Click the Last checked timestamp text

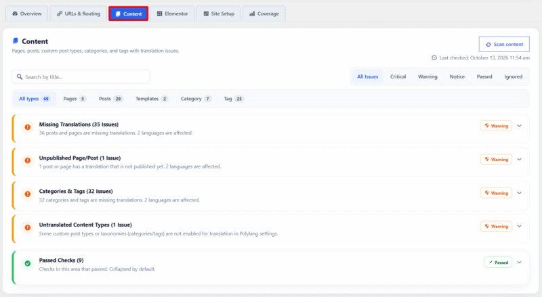click(484, 58)
